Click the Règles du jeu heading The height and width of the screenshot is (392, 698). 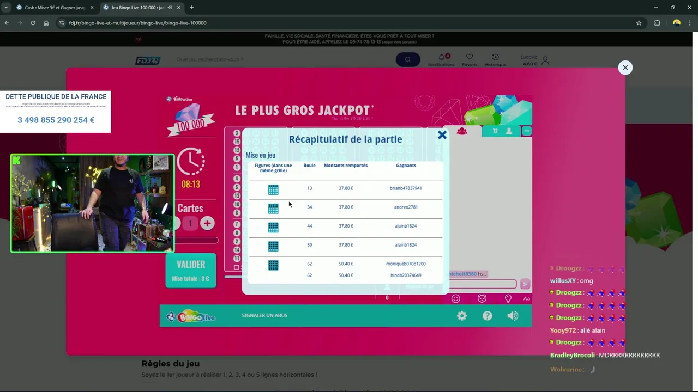[170, 364]
